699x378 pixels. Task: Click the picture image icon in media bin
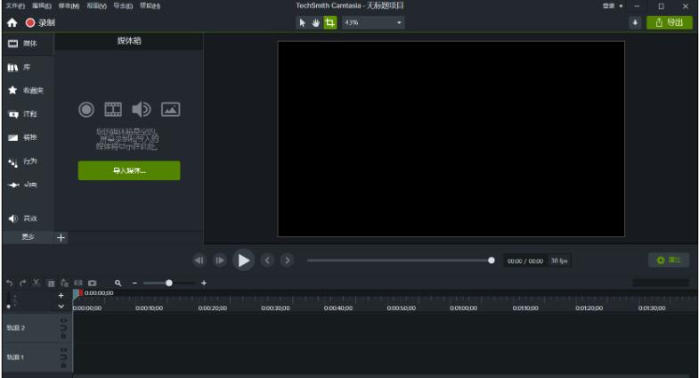click(171, 110)
